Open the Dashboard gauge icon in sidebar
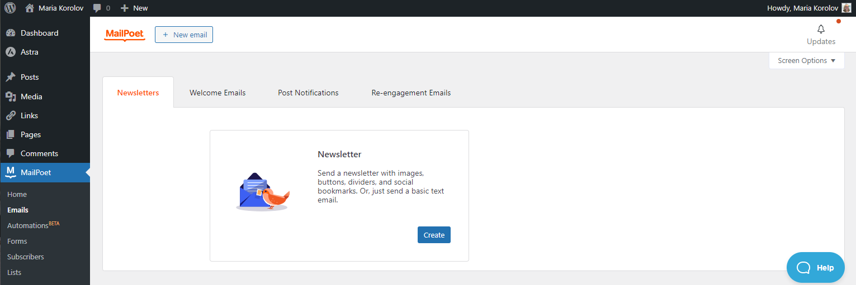This screenshot has height=285, width=856. click(11, 33)
